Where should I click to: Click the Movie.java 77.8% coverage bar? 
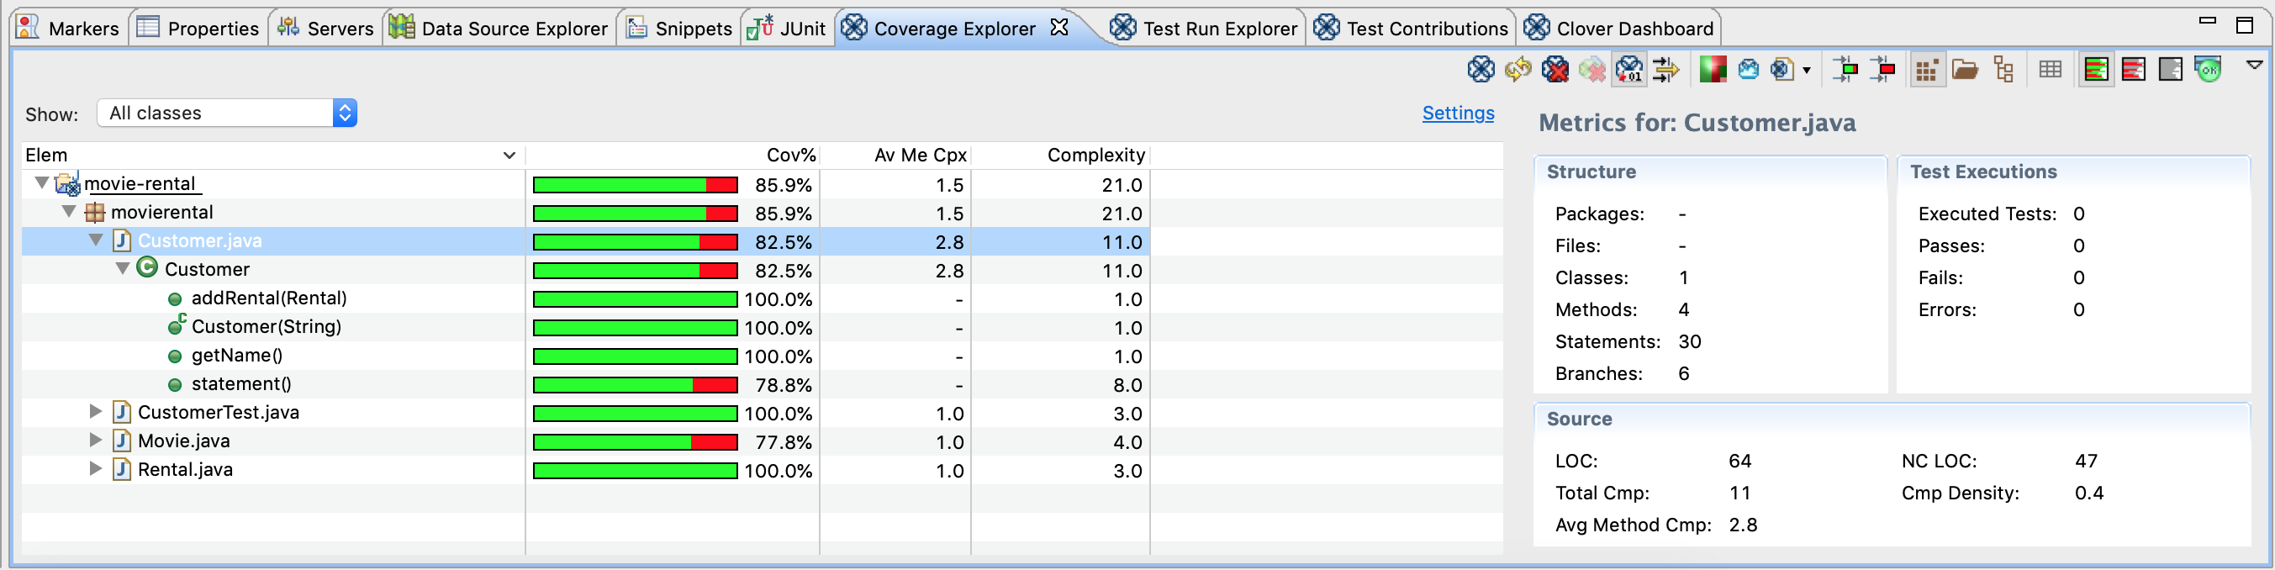(x=635, y=442)
